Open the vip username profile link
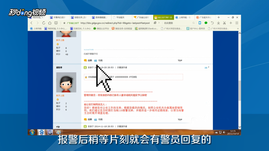 click(58, 127)
